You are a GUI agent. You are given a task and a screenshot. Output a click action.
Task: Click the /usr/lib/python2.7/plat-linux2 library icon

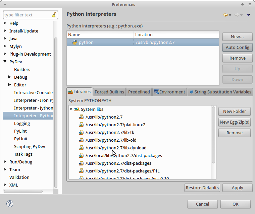click(81, 125)
